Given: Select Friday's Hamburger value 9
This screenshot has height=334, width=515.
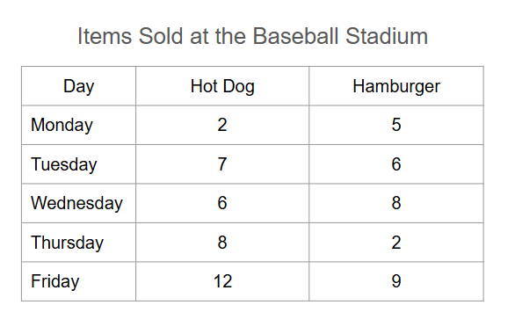Looking at the screenshot, I should point(396,281).
